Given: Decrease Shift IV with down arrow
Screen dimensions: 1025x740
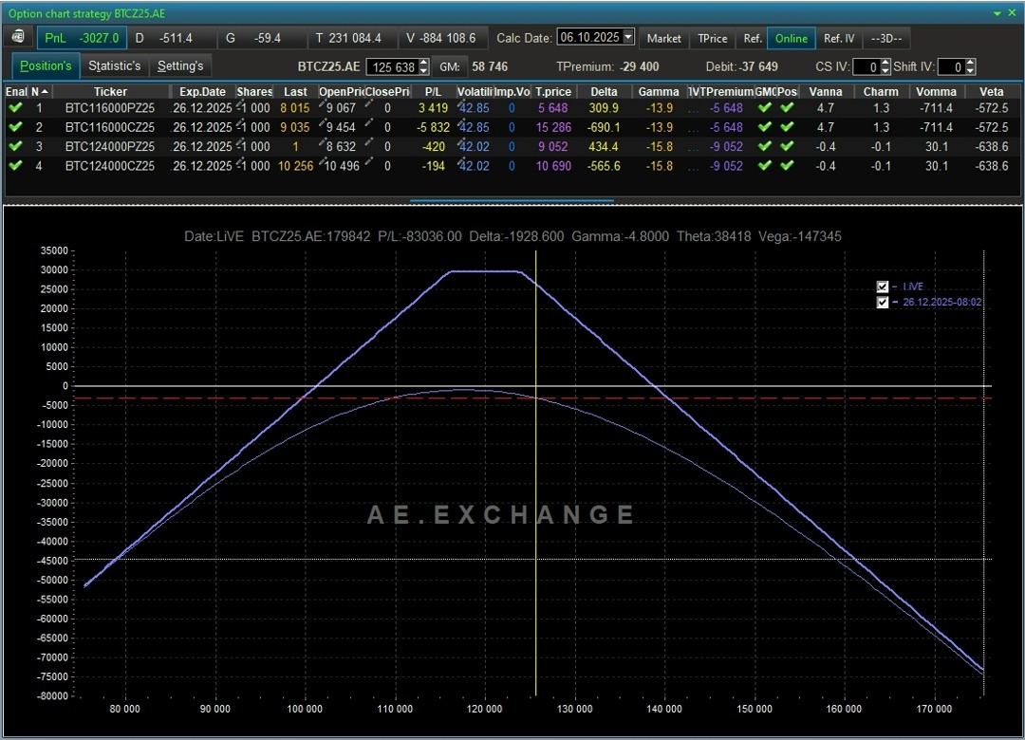Looking at the screenshot, I should (x=971, y=70).
